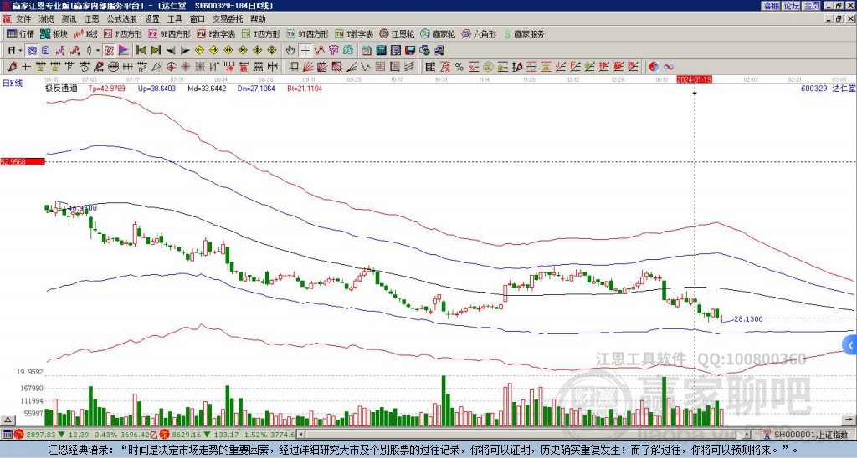Expand the side panel blue chevron
Image resolution: width=857 pixels, height=458 pixels.
coord(850,345)
